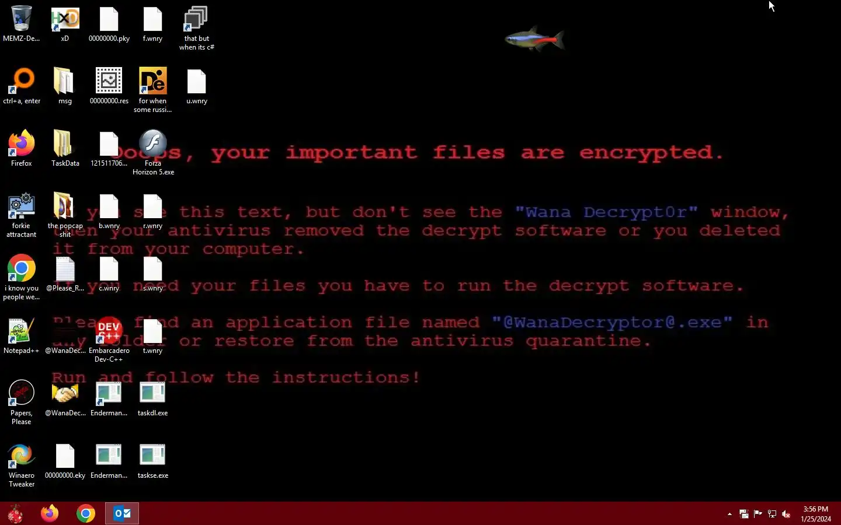Select the 00000000.eky file
This screenshot has height=525, width=841.
tap(65, 461)
